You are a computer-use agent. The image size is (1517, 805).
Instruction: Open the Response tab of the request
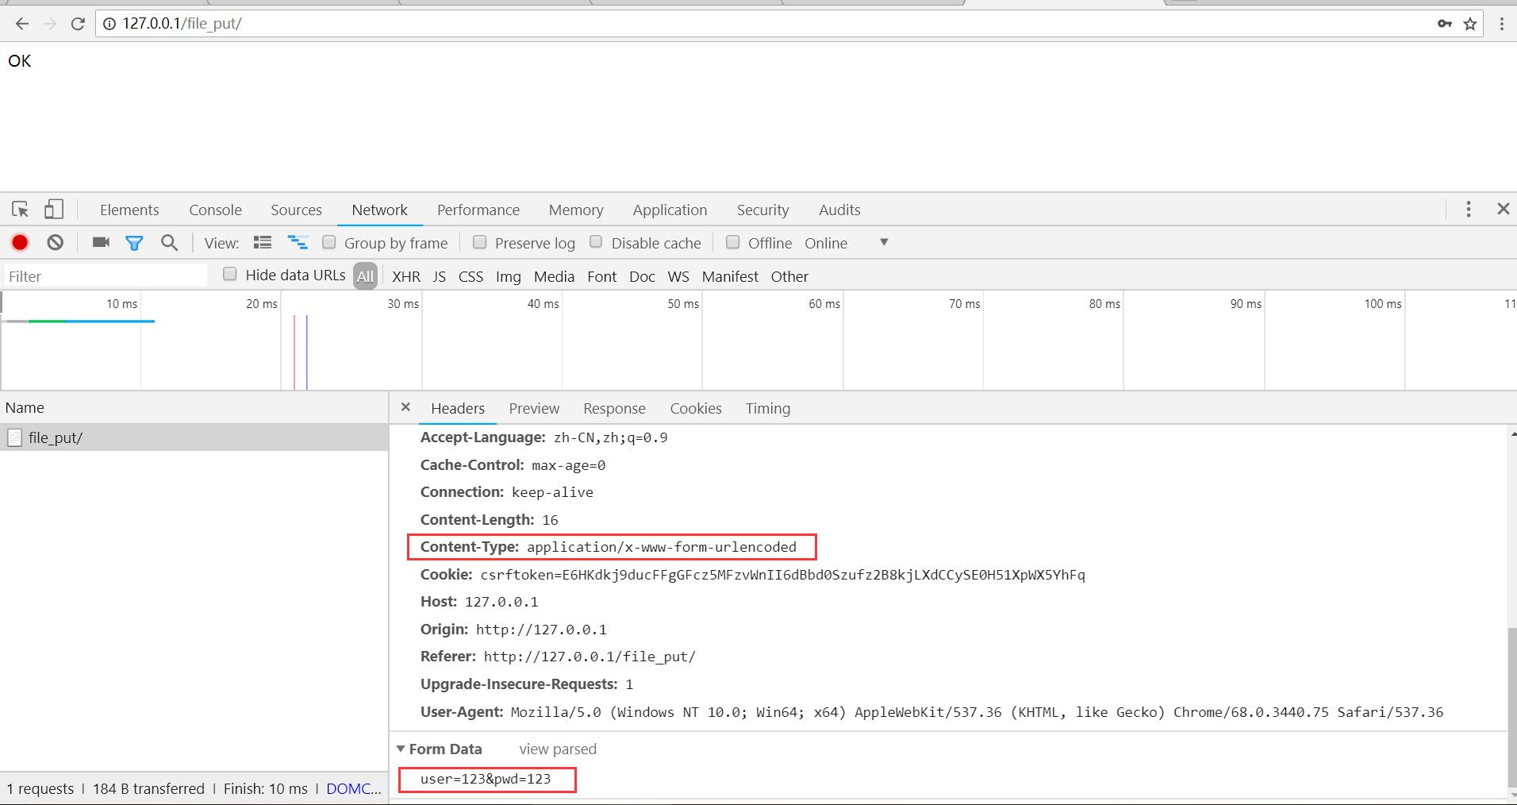[x=614, y=408]
